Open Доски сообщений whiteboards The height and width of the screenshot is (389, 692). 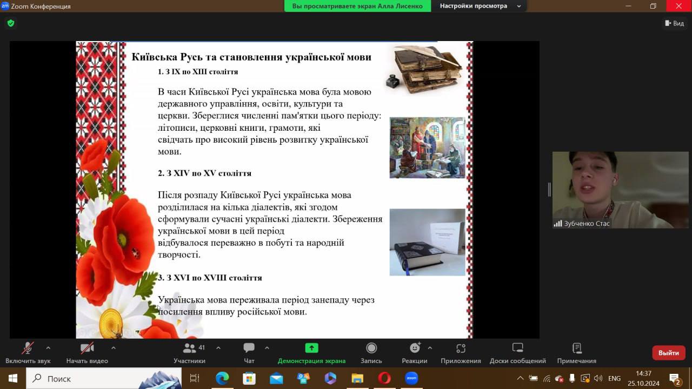point(517,352)
